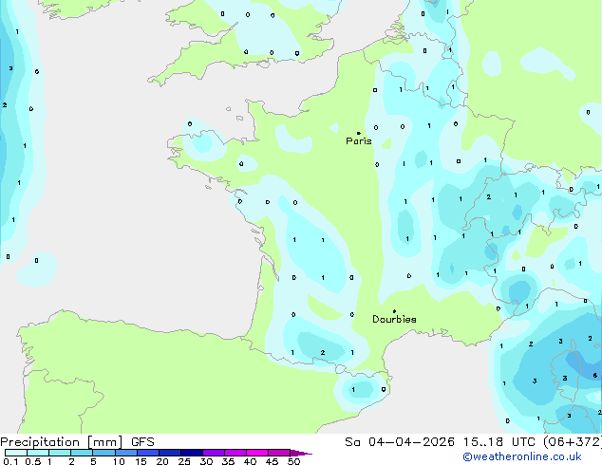Viewport: 602px width, 465px height.
Task: Click the Dourbies location label
Action: pyautogui.click(x=394, y=319)
